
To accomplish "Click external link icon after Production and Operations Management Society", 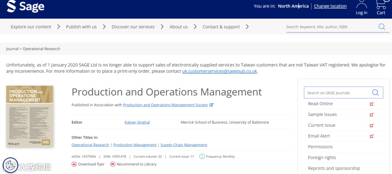I will (x=211, y=105).
